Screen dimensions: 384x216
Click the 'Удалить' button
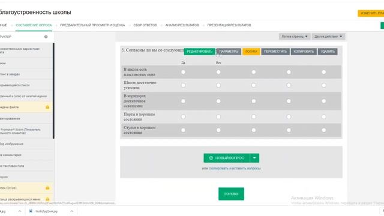click(328, 52)
